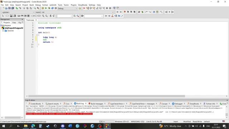
Task: Click the ENG language indicator in tray
Action: pyautogui.click(x=208, y=126)
